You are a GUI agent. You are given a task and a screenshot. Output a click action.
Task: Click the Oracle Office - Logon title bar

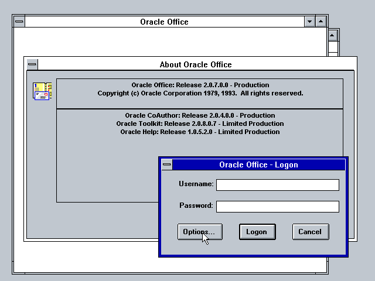click(259, 165)
